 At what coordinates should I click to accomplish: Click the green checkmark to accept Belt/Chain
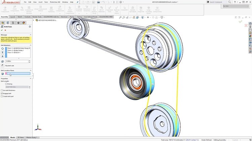point(2,30)
